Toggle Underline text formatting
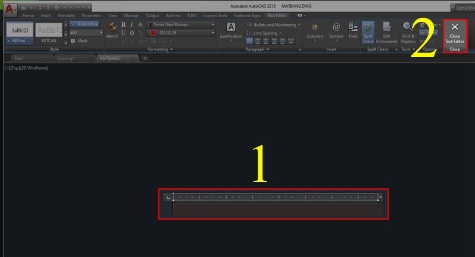Screen dimensions: 475x257 tap(123, 33)
